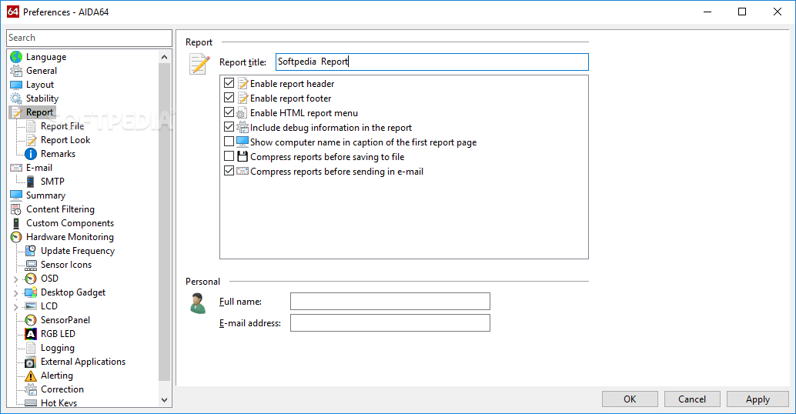Screen dimensions: 796x414
Task: Click the E-mail envelope icon
Action: pyautogui.click(x=16, y=168)
